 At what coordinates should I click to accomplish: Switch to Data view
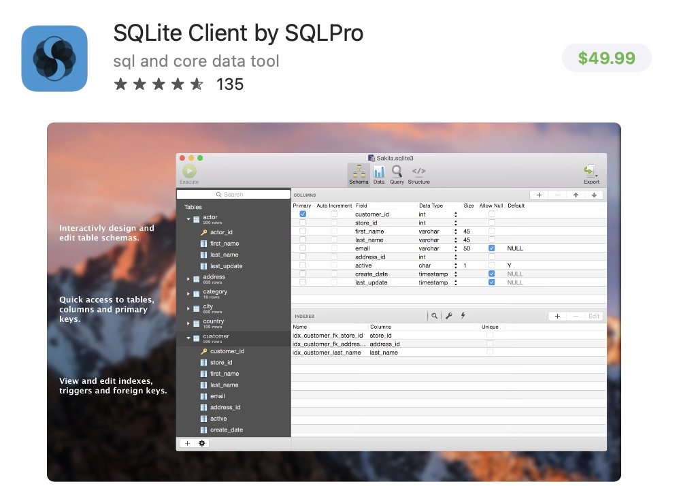pyautogui.click(x=379, y=174)
